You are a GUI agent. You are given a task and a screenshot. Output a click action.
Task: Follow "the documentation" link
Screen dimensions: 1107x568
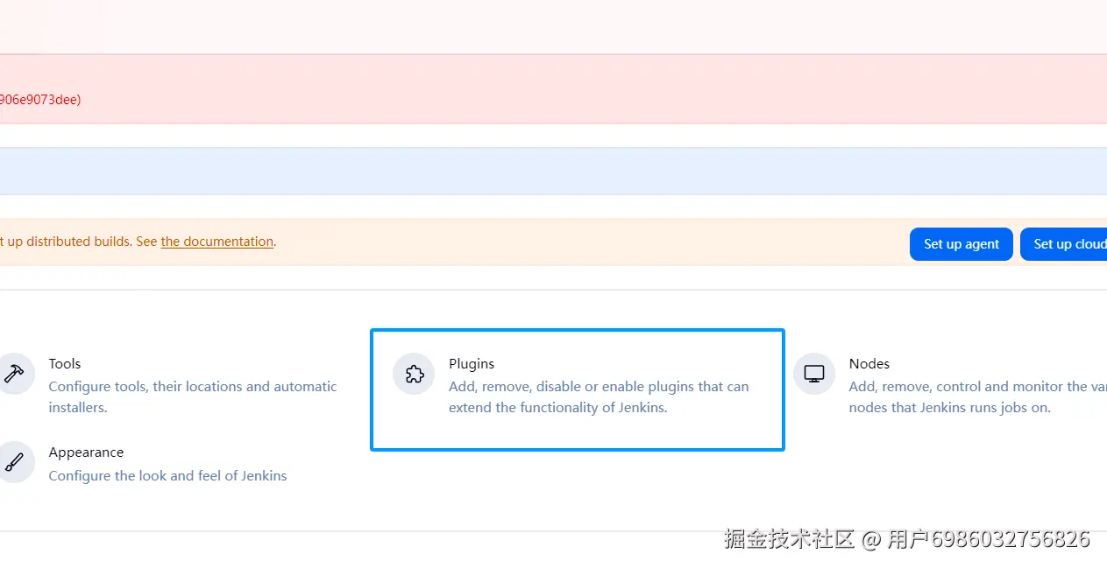[216, 242]
